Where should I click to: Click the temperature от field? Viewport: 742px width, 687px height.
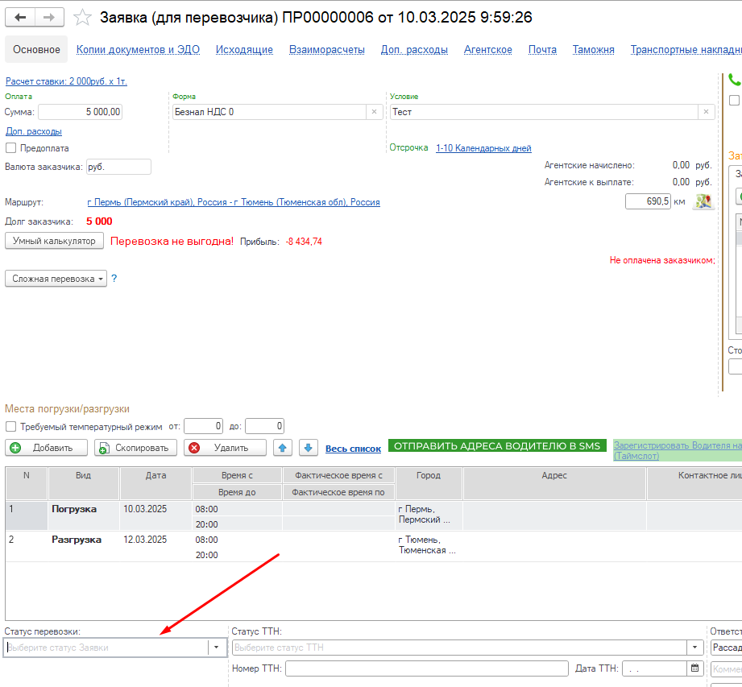pos(204,426)
